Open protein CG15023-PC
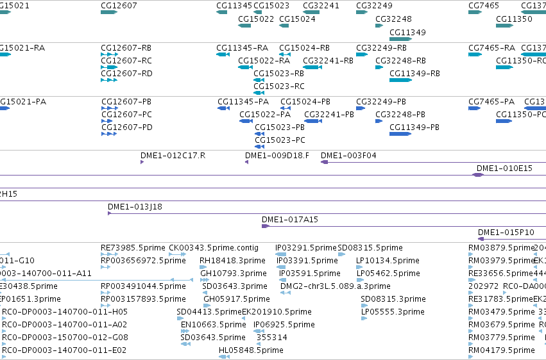Image resolution: width=546 pixels, height=360 pixels. (280, 140)
